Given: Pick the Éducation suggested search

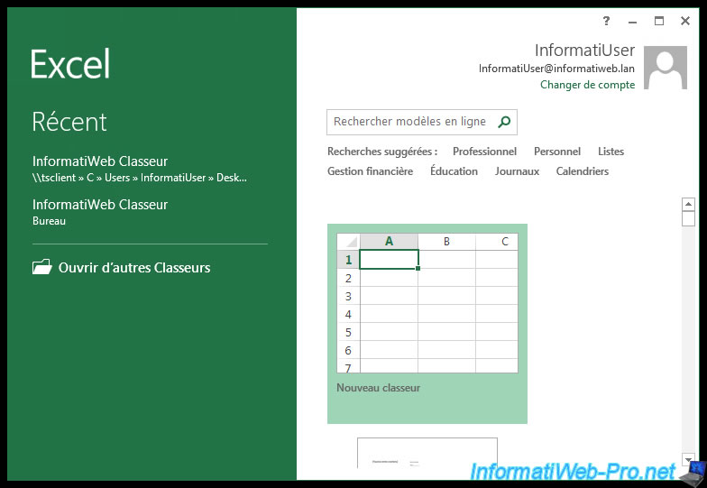Looking at the screenshot, I should point(454,171).
